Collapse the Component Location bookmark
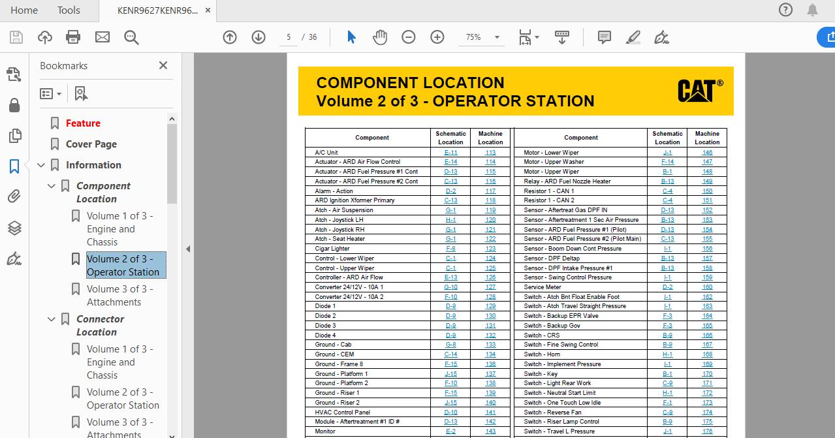Image resolution: width=835 pixels, height=438 pixels. pos(52,186)
